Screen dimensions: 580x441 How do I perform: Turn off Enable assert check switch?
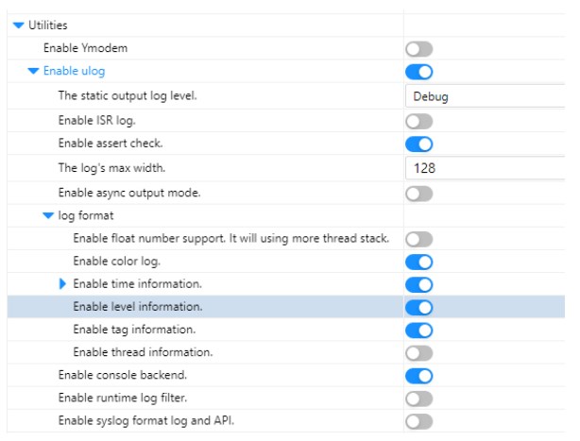click(418, 144)
